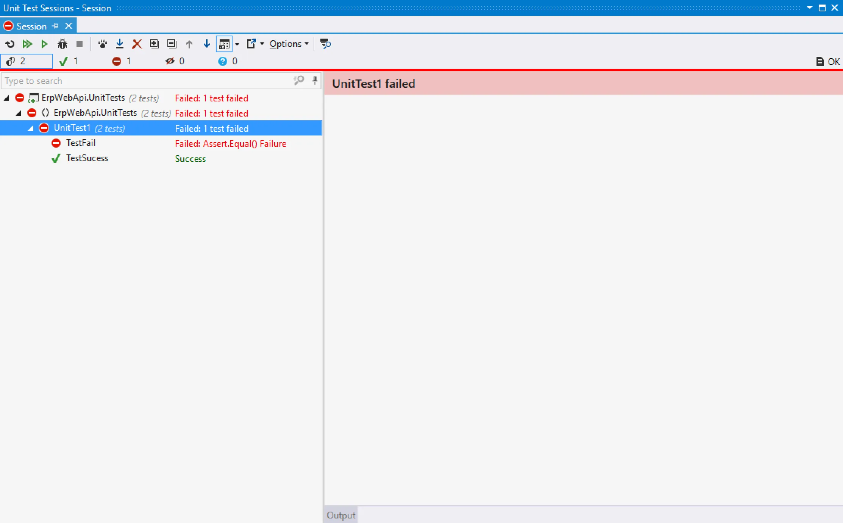Screen dimensions: 843x523
Task: Jump to next test with down arrow
Action: pos(206,44)
